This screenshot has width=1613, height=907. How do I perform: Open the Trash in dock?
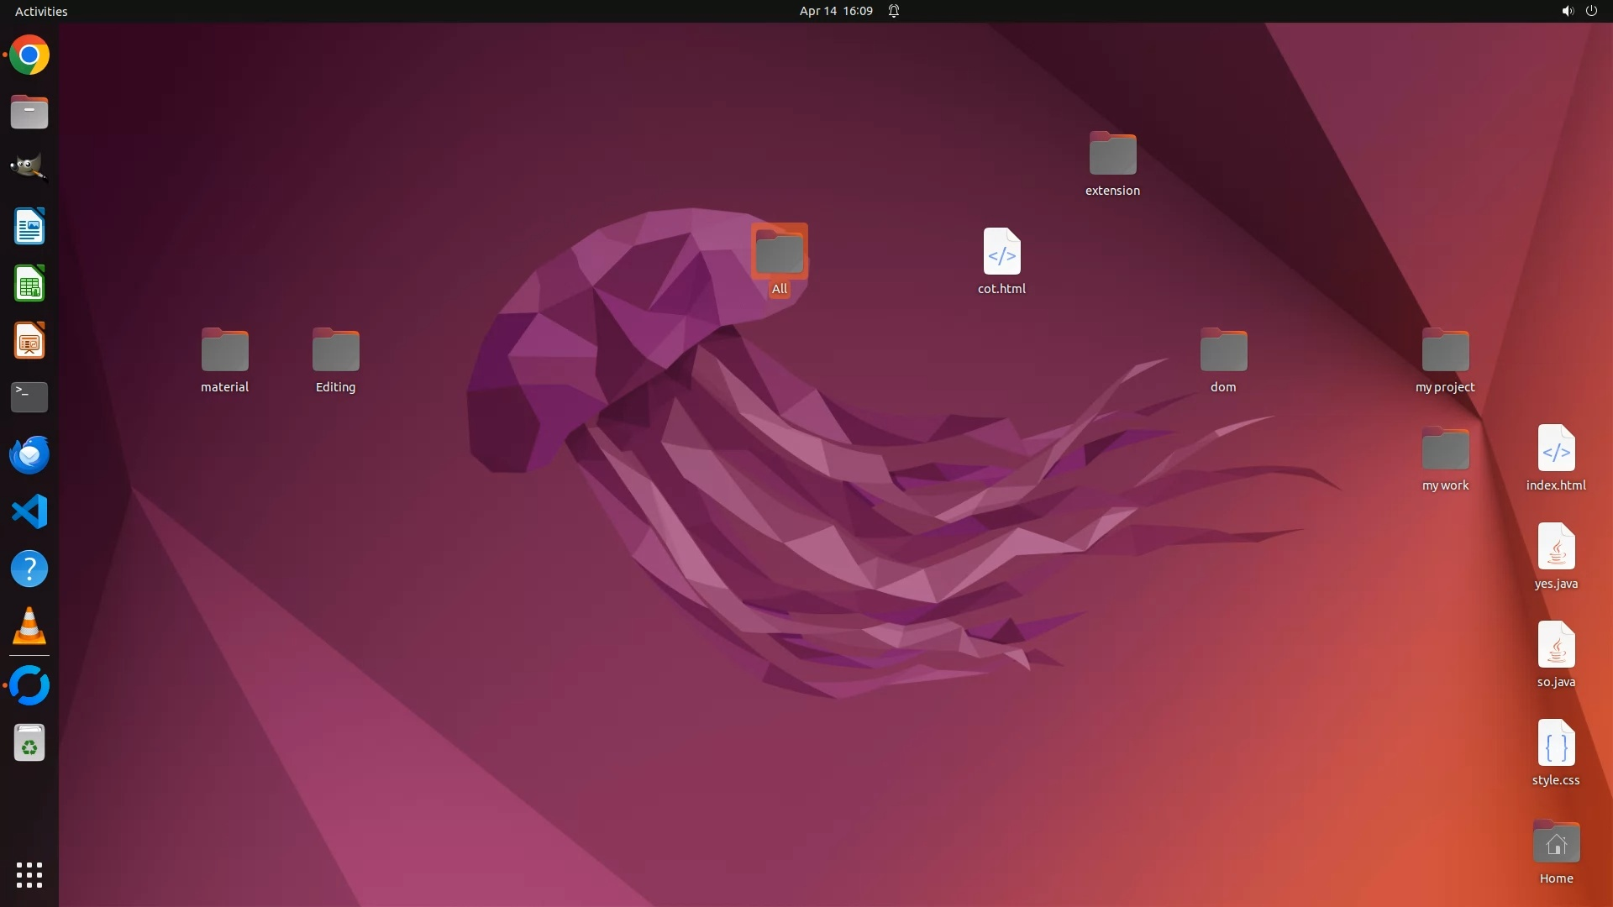29,743
